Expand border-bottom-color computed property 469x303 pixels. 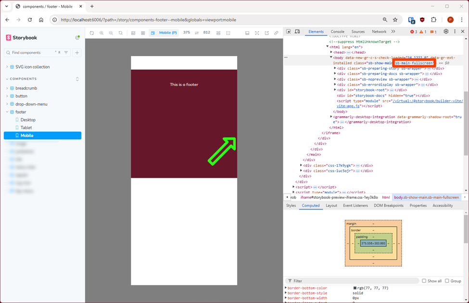286,288
